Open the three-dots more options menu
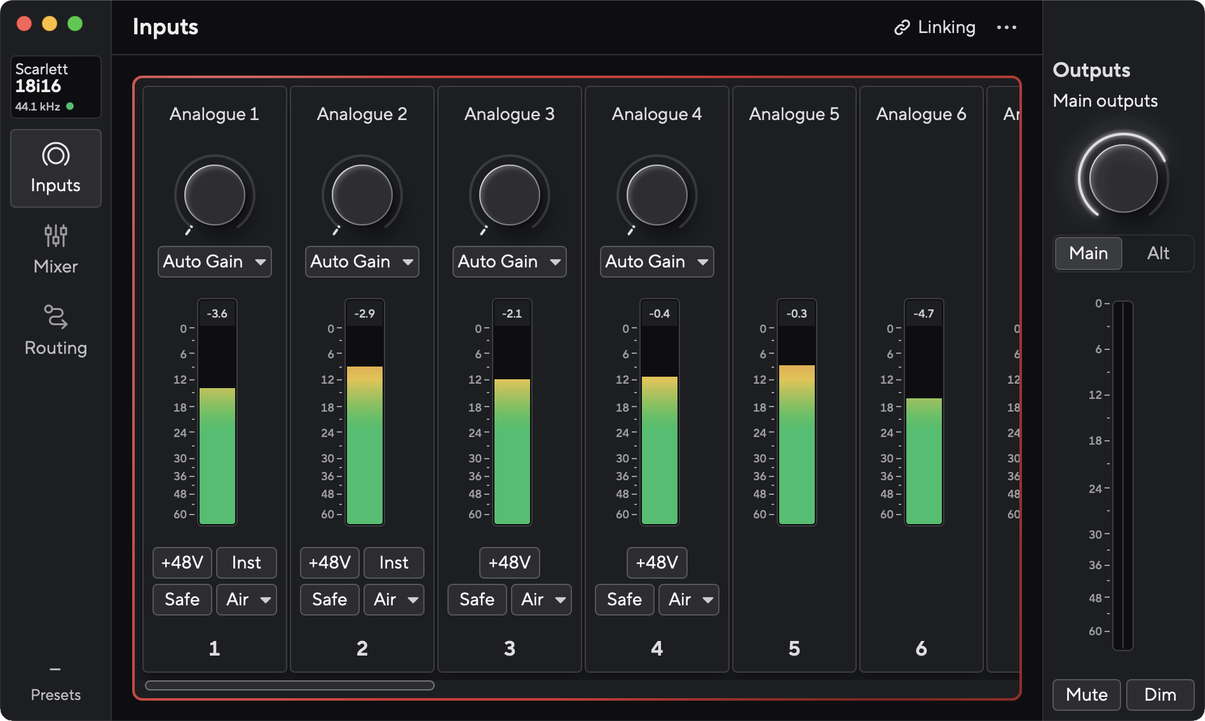The height and width of the screenshot is (721, 1205). tap(1007, 27)
